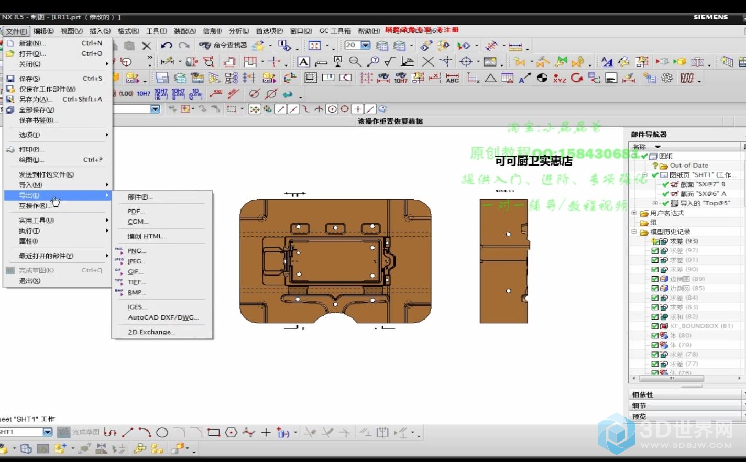Open the 插入(S) menu
Image resolution: width=746 pixels, height=462 pixels.
(x=100, y=31)
